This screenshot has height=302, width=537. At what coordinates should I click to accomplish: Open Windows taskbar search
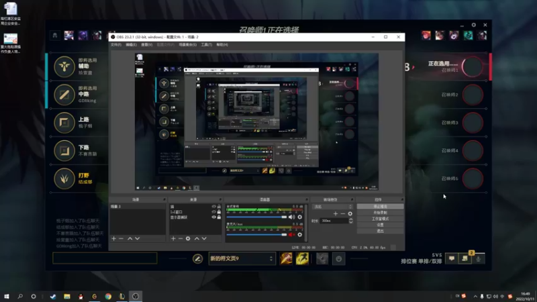[x=20, y=297]
